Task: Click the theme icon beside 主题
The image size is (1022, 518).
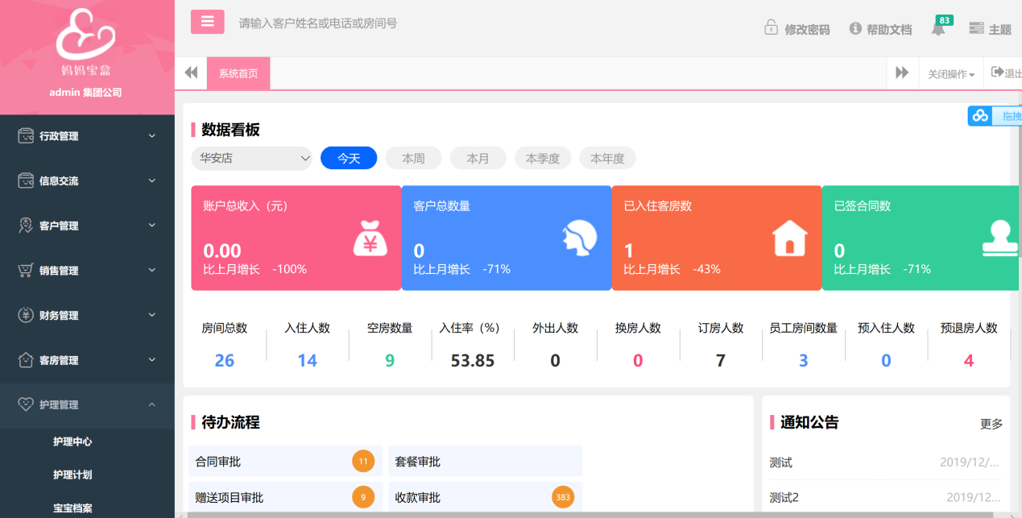Action: click(x=976, y=28)
